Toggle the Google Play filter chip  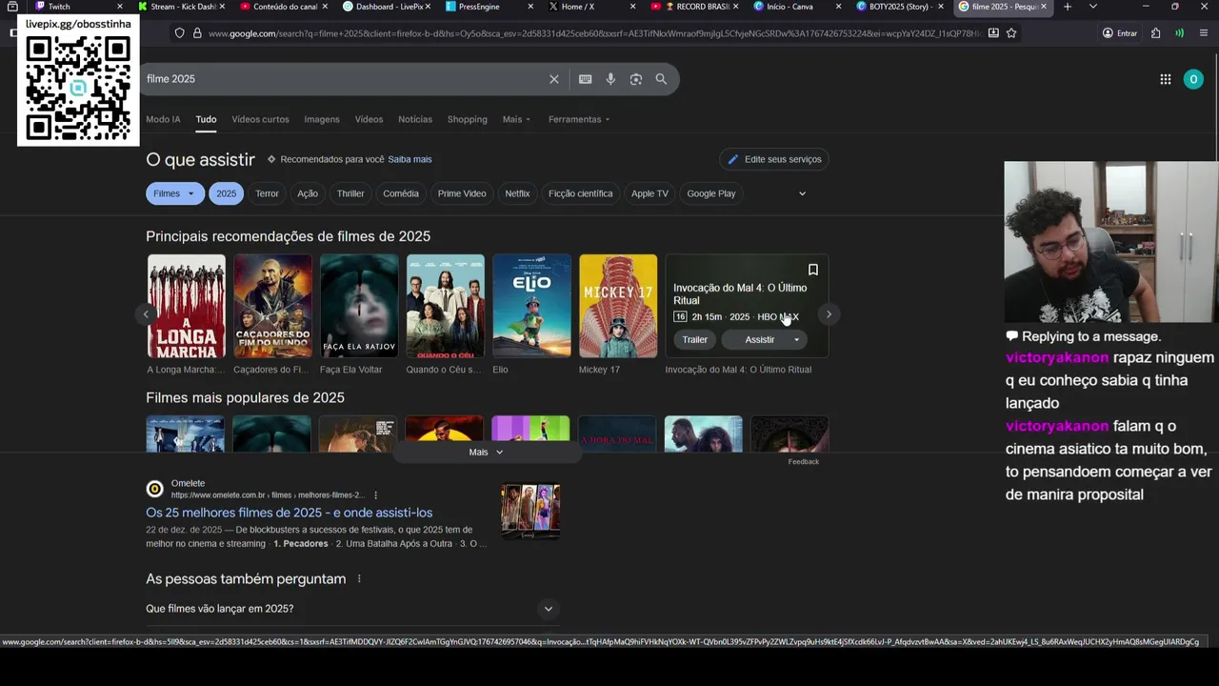pyautogui.click(x=711, y=193)
